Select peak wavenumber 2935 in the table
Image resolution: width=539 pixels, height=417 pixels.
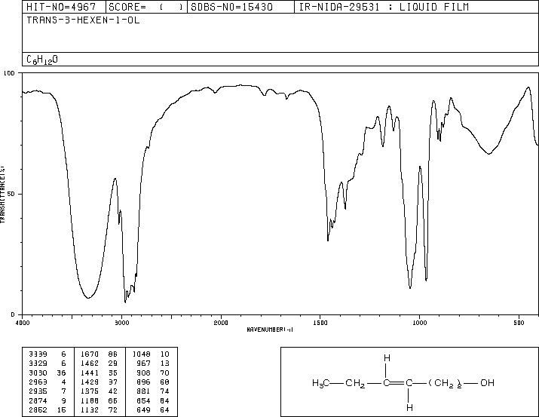coord(38,391)
